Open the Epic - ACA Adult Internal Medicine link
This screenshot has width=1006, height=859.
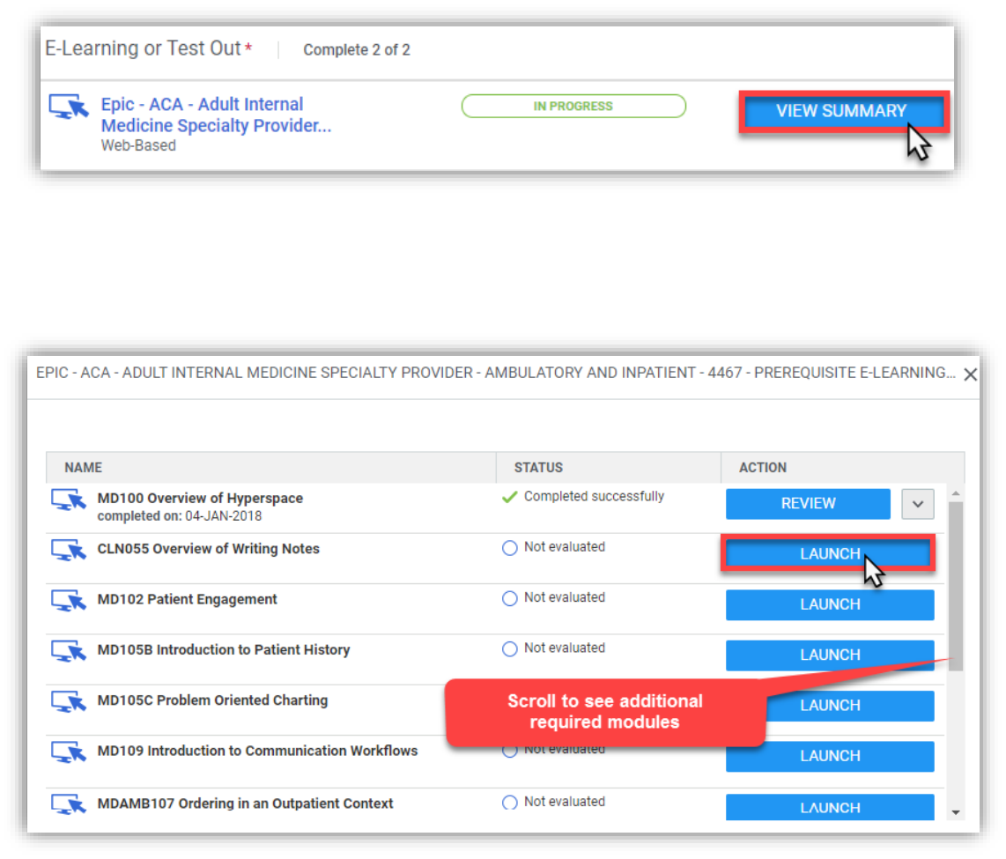216,115
